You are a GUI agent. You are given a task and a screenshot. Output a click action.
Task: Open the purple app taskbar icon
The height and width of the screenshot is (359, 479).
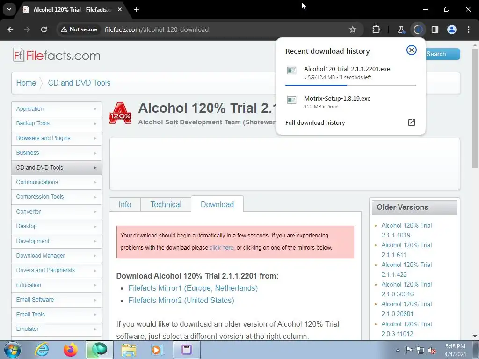pyautogui.click(x=187, y=350)
